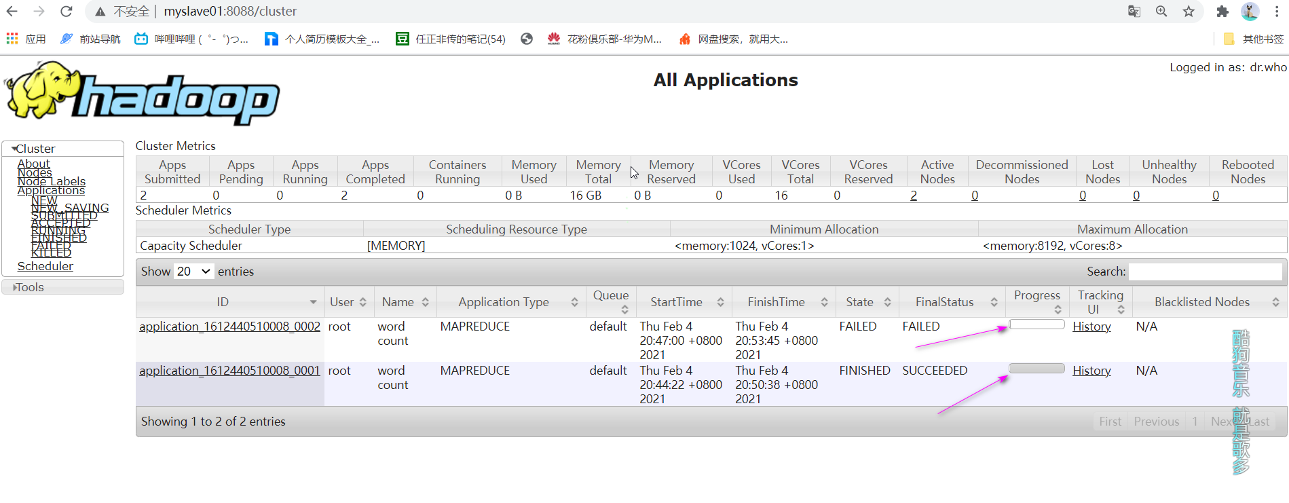Screen dimensions: 1289x503
Task: Open the apps grid bookmark
Action: coord(26,39)
